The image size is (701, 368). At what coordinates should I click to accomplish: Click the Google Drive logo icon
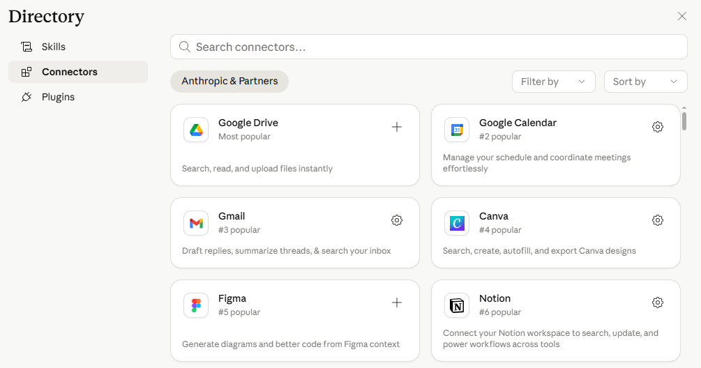(x=196, y=130)
